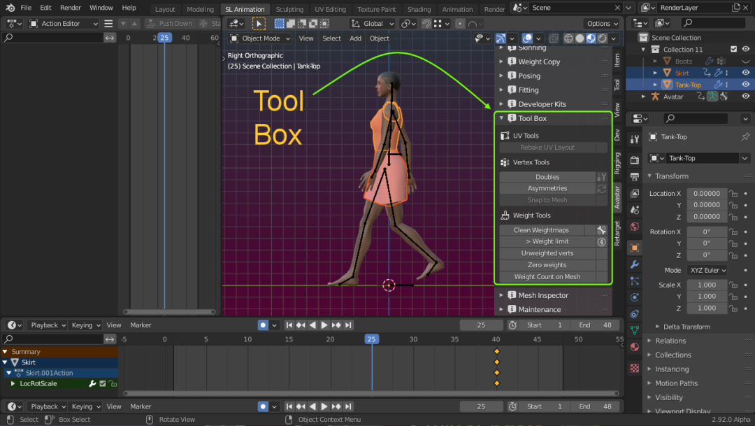Screen dimensions: 755x426
Task: Click the Asymmetries refresh icon
Action: (x=601, y=189)
